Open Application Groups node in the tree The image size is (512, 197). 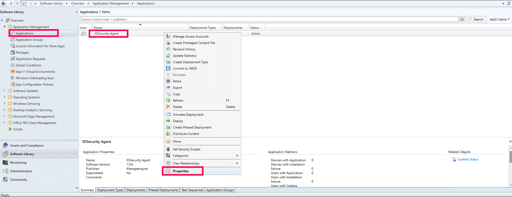[29, 40]
